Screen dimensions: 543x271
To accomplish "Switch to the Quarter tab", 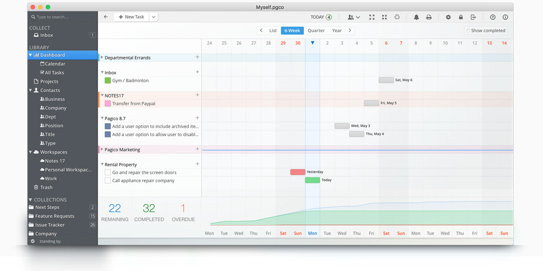I will click(316, 30).
